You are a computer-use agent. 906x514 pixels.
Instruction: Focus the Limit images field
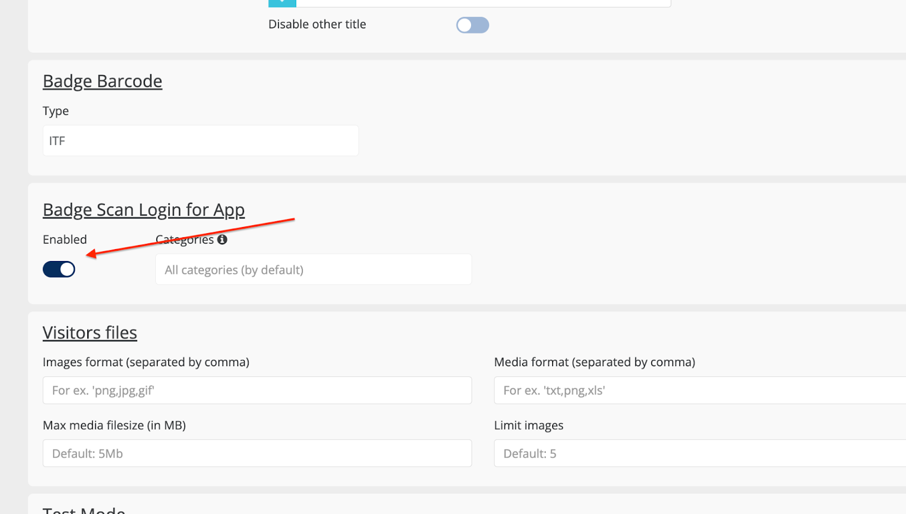pos(699,453)
